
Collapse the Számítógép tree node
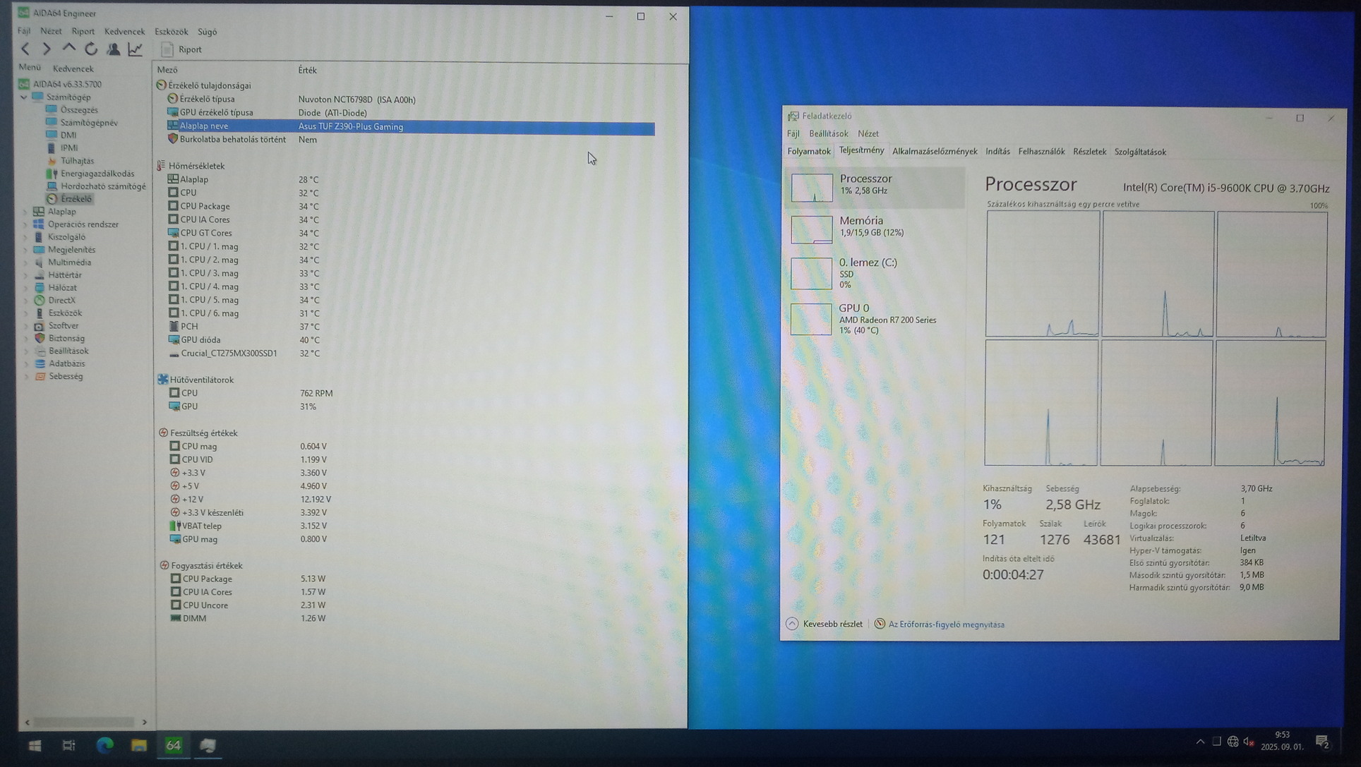[x=24, y=97]
